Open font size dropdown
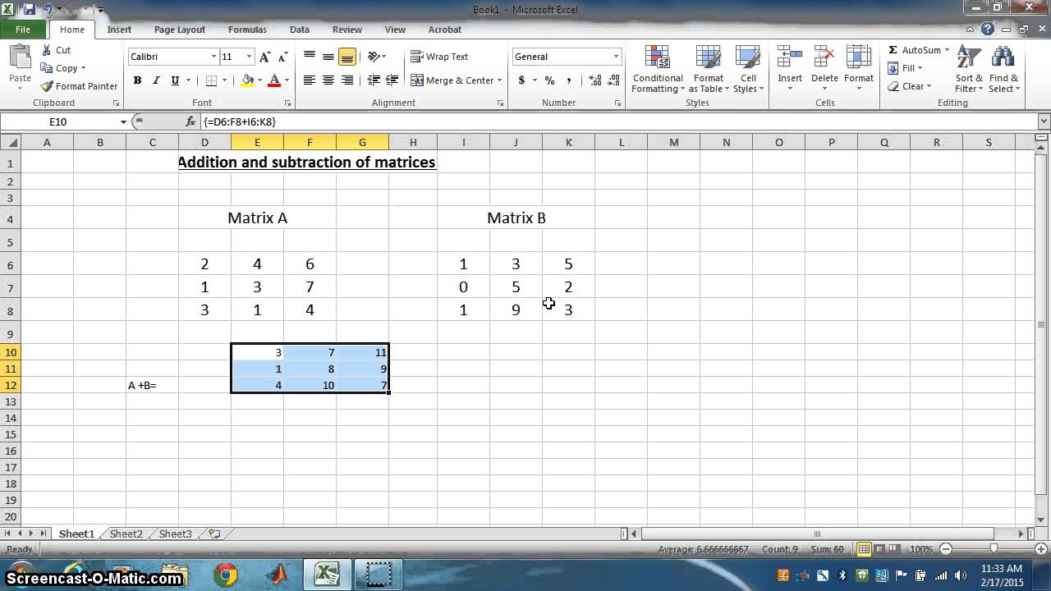The height and width of the screenshot is (591, 1051). (249, 57)
